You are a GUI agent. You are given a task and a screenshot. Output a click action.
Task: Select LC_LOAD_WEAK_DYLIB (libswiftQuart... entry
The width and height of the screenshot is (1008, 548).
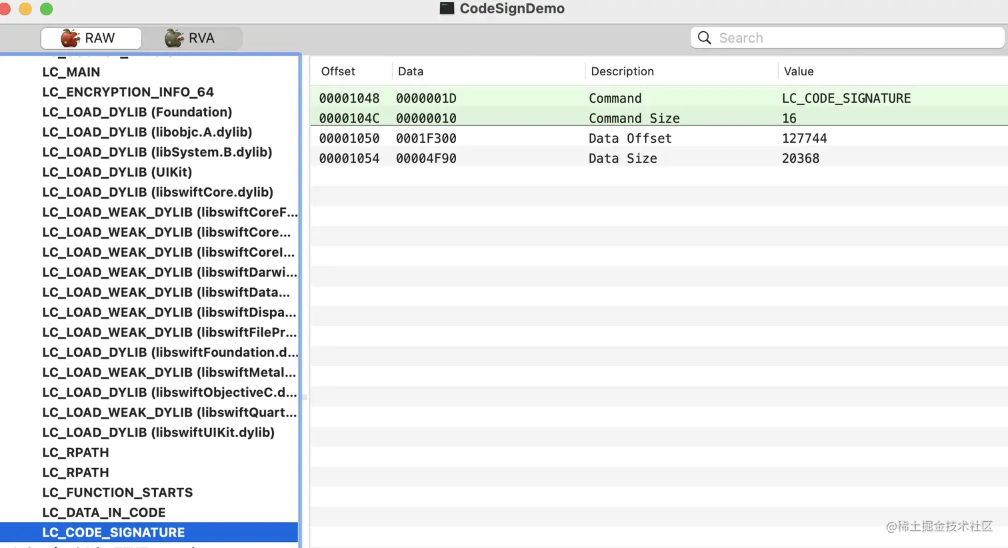point(169,412)
